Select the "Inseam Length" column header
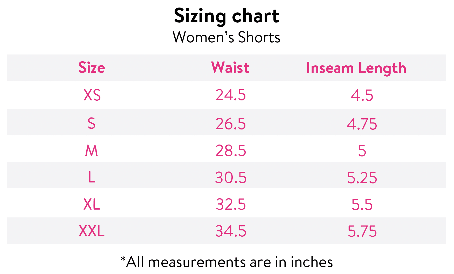Screen dimensions: 454x274 tap(356, 68)
